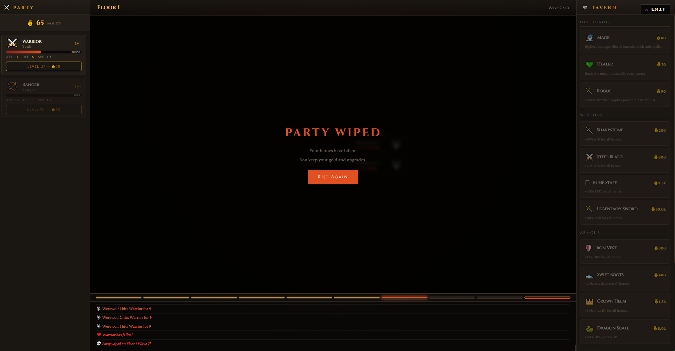Click the Rogue dagger icon
675x351 pixels.
point(589,91)
